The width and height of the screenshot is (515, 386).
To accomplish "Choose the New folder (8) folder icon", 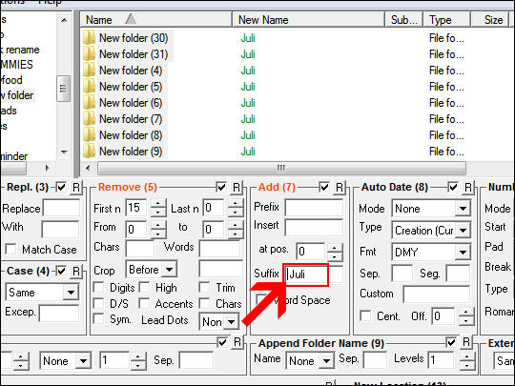I will [x=89, y=135].
